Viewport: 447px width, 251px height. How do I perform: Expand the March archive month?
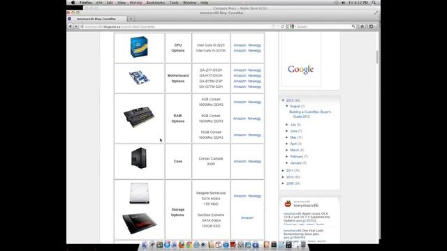[x=287, y=150]
